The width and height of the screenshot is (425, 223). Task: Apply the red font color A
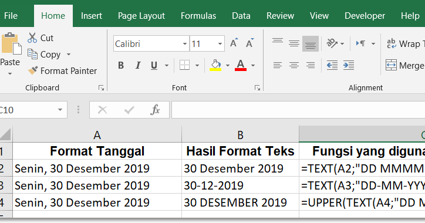pyautogui.click(x=241, y=65)
